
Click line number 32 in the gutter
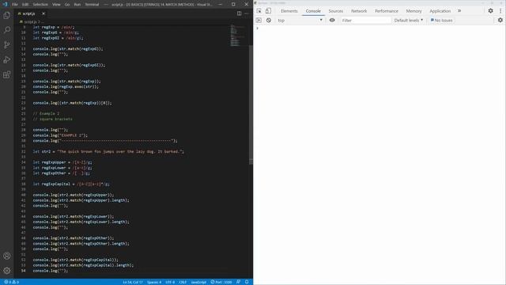[x=23, y=151]
